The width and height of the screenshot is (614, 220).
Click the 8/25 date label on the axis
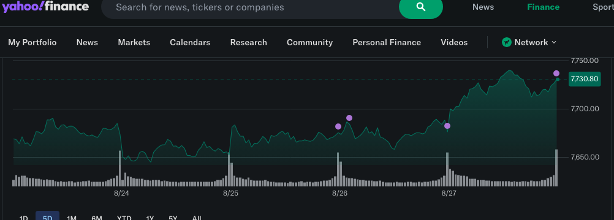pyautogui.click(x=230, y=193)
